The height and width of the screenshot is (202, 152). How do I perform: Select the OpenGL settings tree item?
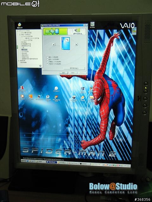click(28, 40)
